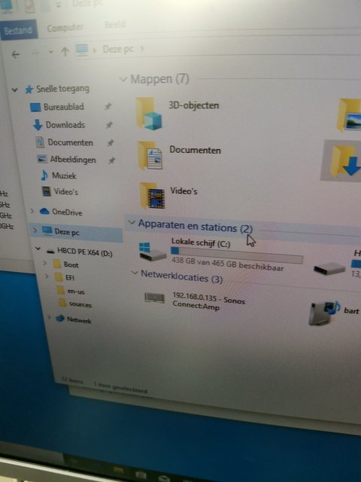This screenshot has height=482, width=361.
Task: Click the Video's folder label in Mappen
Action: tap(184, 191)
